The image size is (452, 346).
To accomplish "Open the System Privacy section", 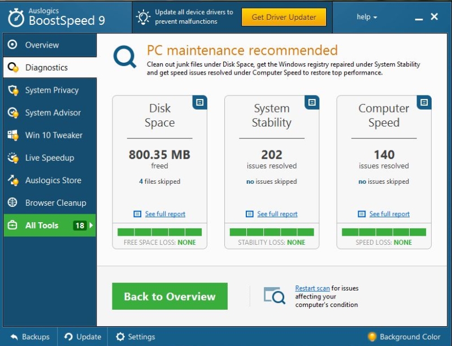I will 50,90.
